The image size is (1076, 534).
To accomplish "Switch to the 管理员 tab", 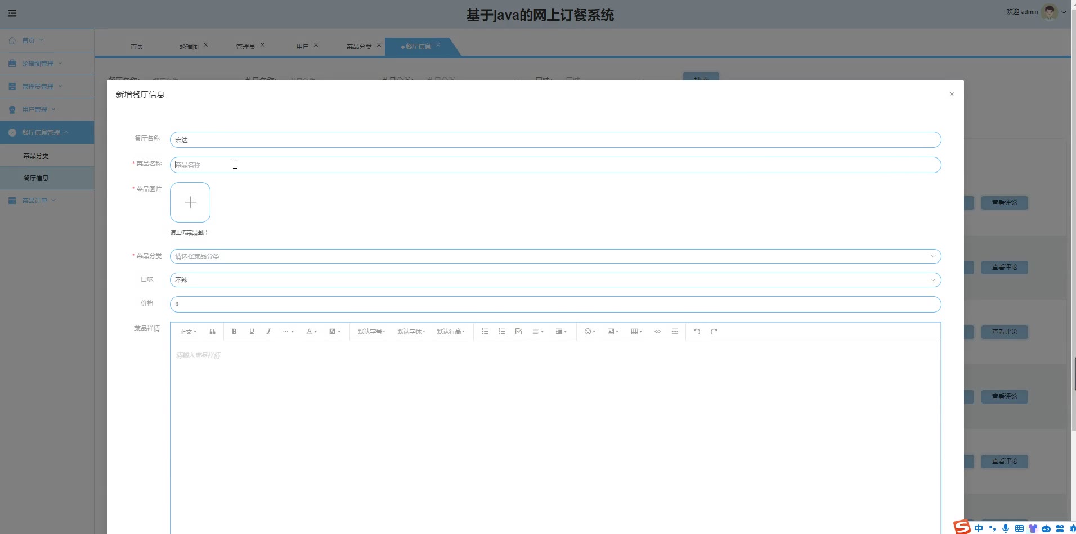I will pyautogui.click(x=245, y=47).
